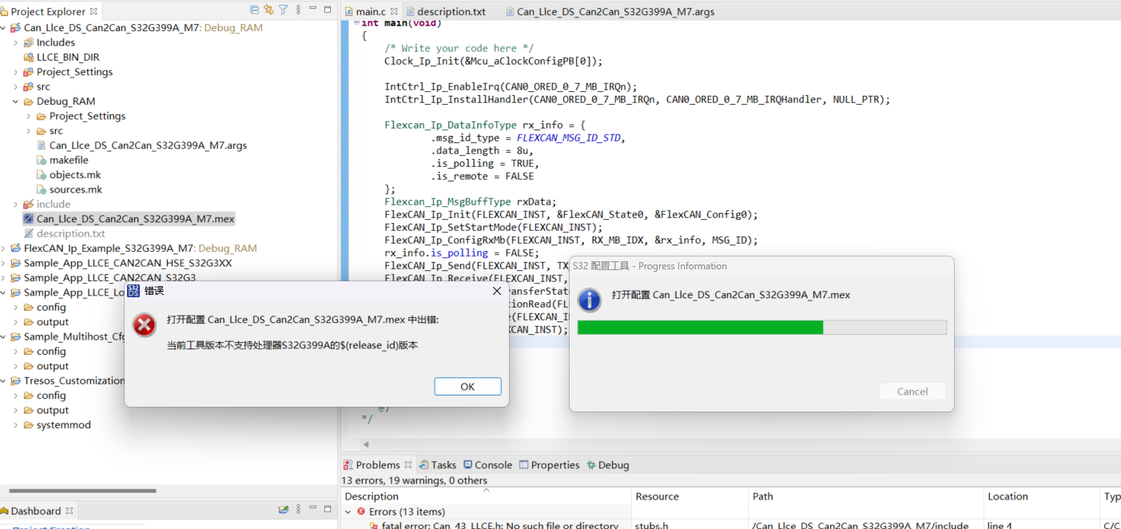Click the Link with Editor icon
Viewport: 1121px width, 529px height.
click(268, 10)
